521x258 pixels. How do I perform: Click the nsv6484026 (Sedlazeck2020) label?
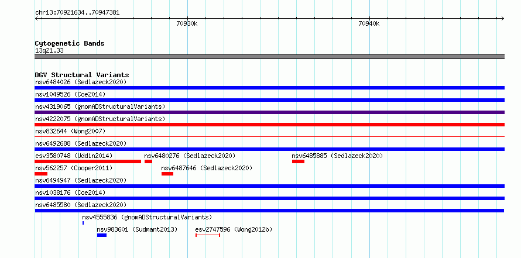coord(81,82)
